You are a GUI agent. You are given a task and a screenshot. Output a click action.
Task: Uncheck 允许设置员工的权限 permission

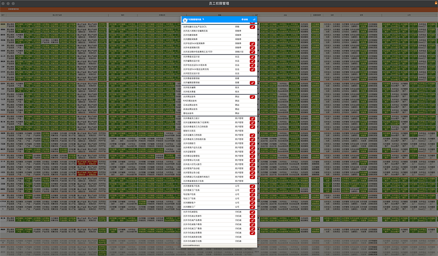coord(252,135)
